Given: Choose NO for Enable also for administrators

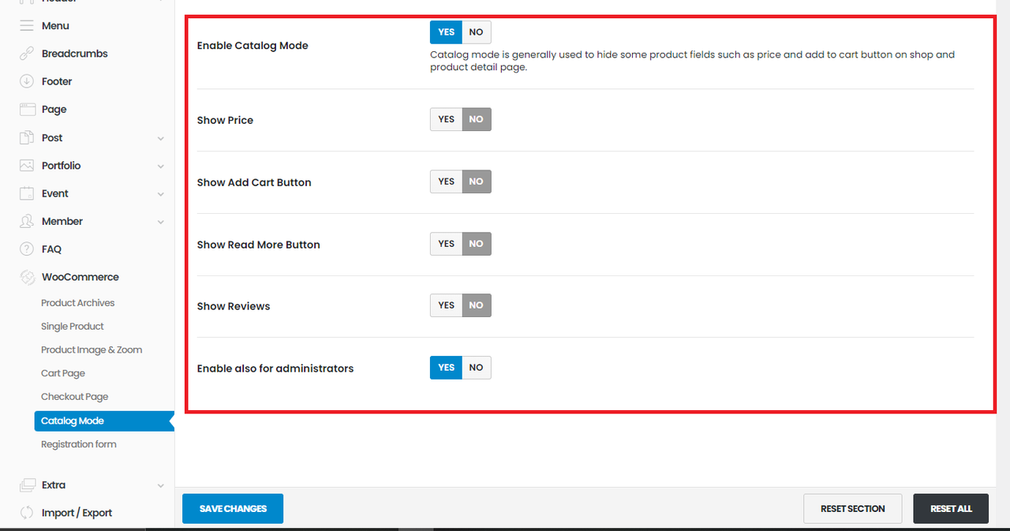Looking at the screenshot, I should (477, 368).
